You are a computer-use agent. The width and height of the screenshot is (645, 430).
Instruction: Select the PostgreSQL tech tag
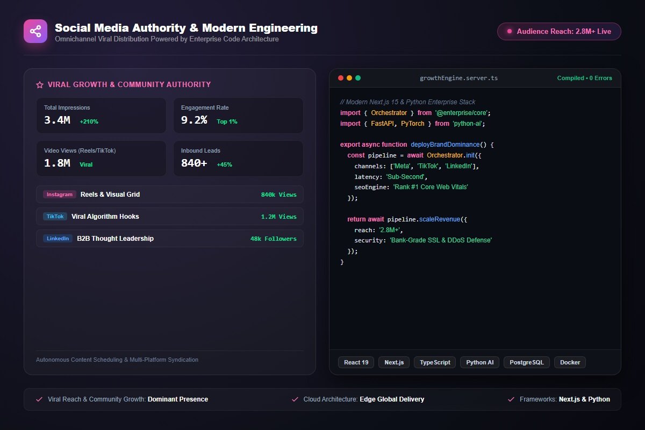(527, 362)
